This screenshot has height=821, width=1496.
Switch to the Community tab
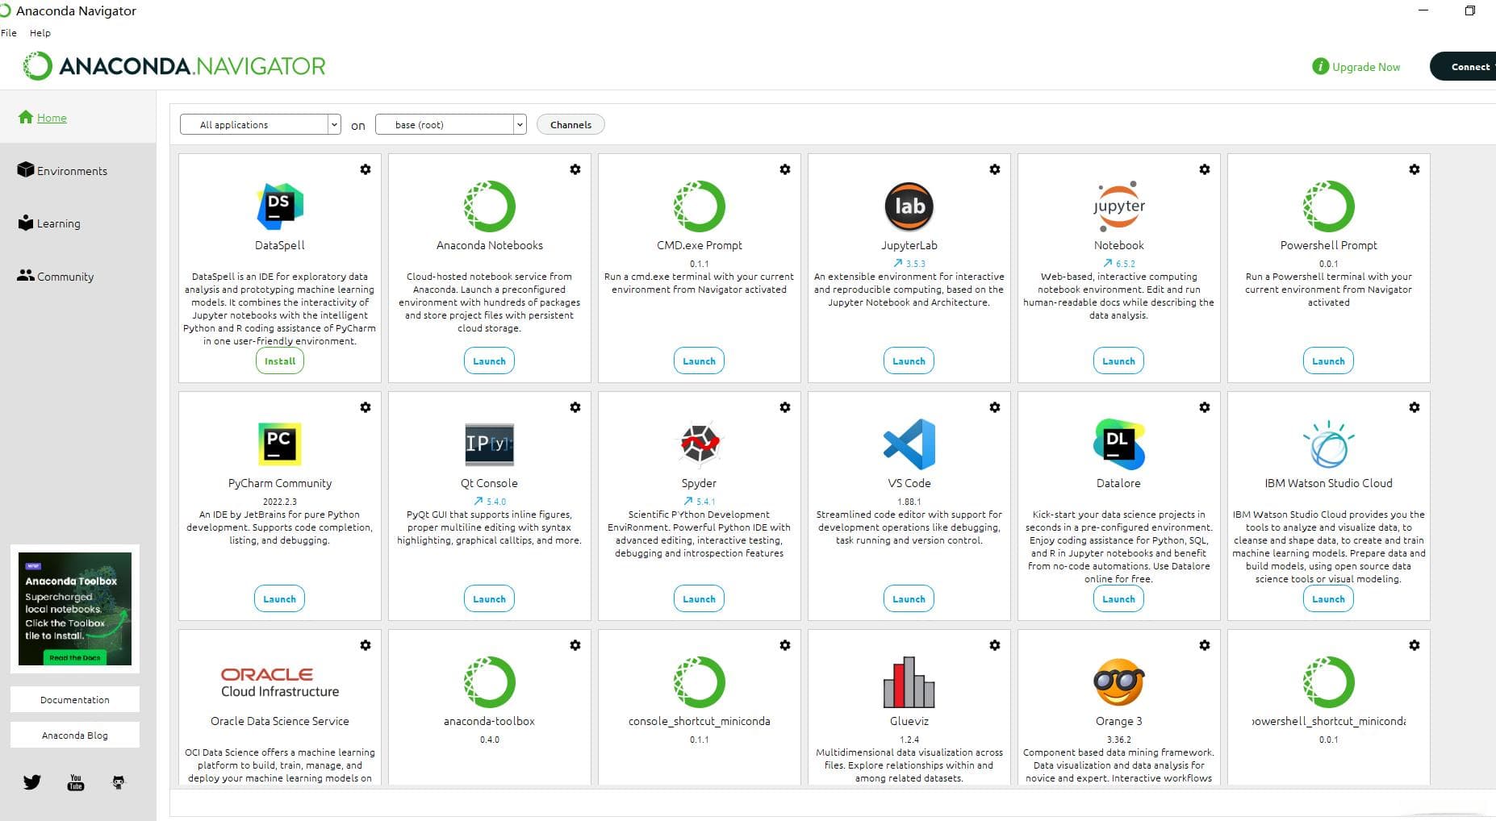tap(56, 276)
